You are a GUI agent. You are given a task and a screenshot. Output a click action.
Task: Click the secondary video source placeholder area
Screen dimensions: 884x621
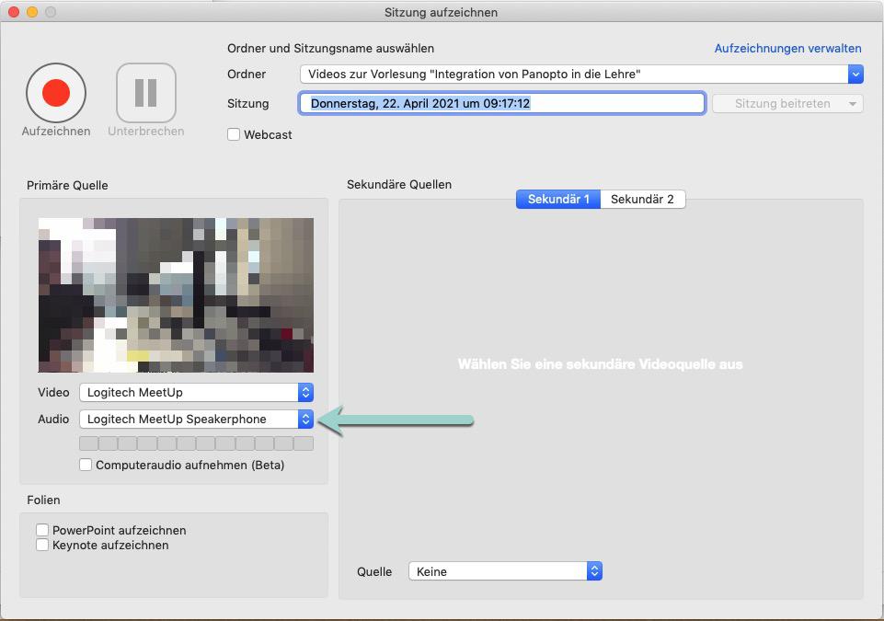(600, 364)
